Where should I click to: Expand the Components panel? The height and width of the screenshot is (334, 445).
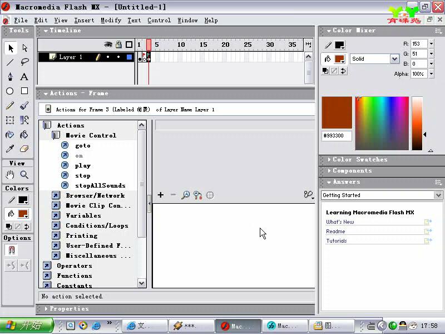tap(329, 170)
